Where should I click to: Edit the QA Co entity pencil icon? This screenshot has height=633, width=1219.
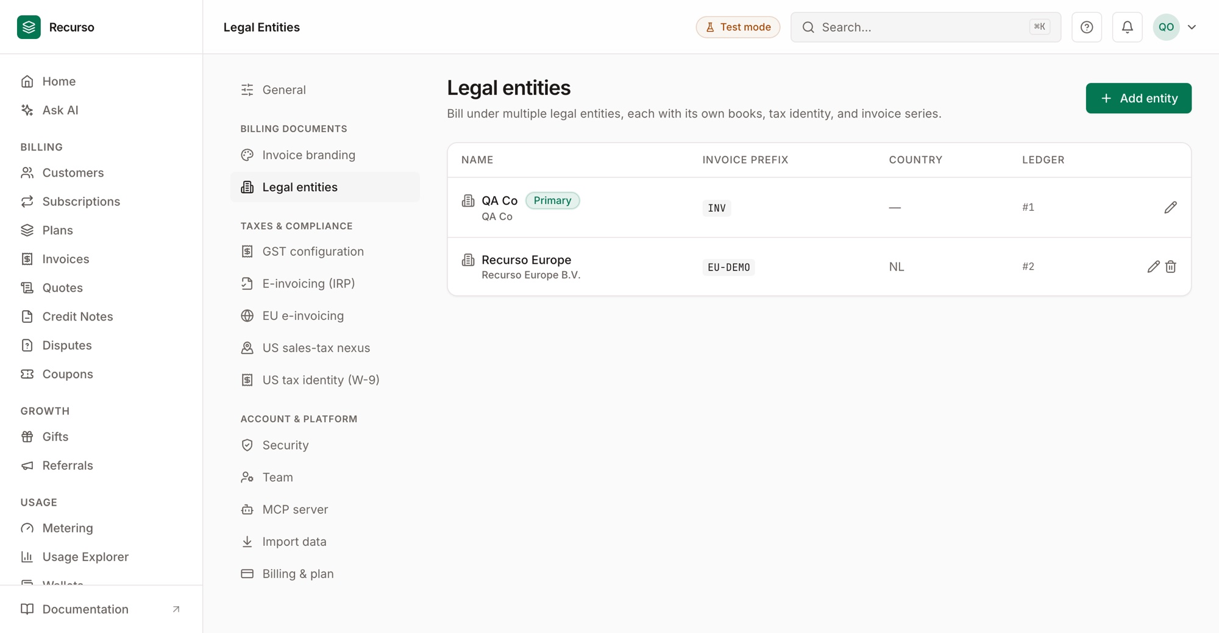click(1170, 207)
